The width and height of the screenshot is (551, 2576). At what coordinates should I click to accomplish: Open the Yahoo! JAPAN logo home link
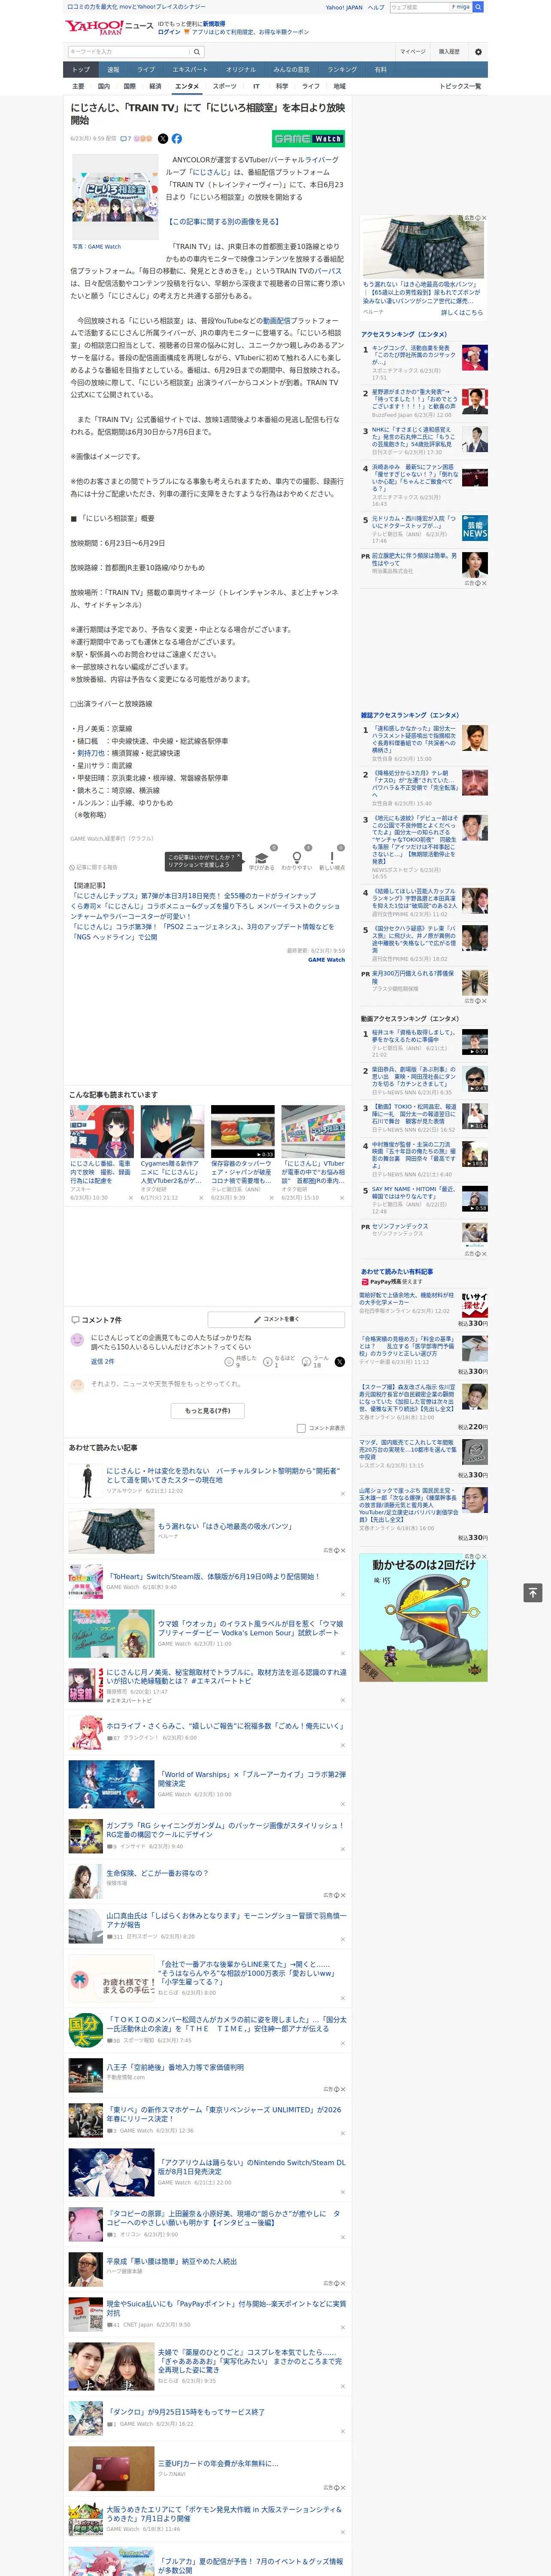(x=94, y=27)
